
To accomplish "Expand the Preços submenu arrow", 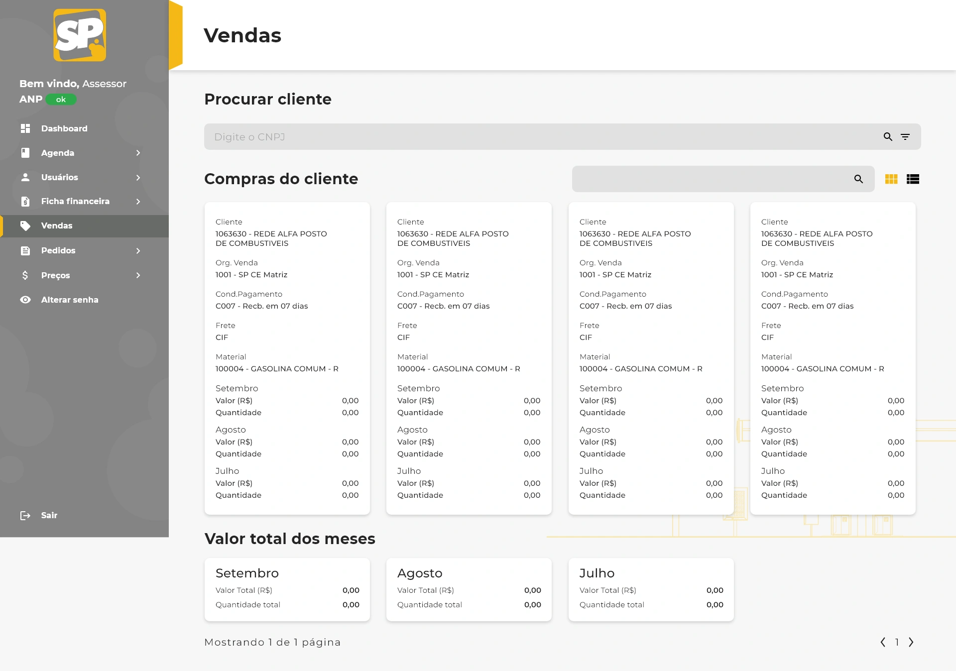I will click(x=138, y=275).
